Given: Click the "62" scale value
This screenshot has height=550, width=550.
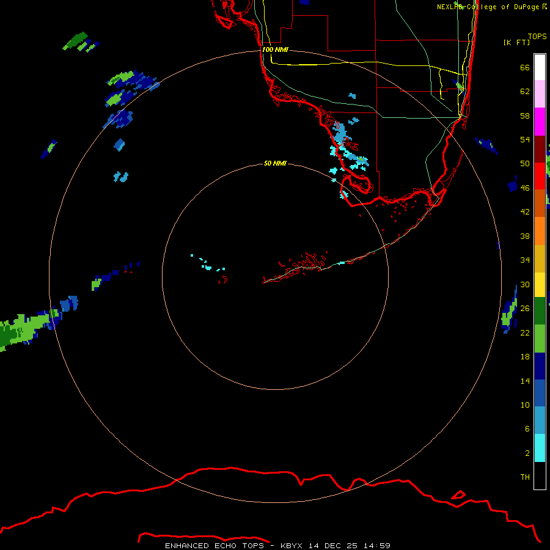Looking at the screenshot, I should pos(525,91).
